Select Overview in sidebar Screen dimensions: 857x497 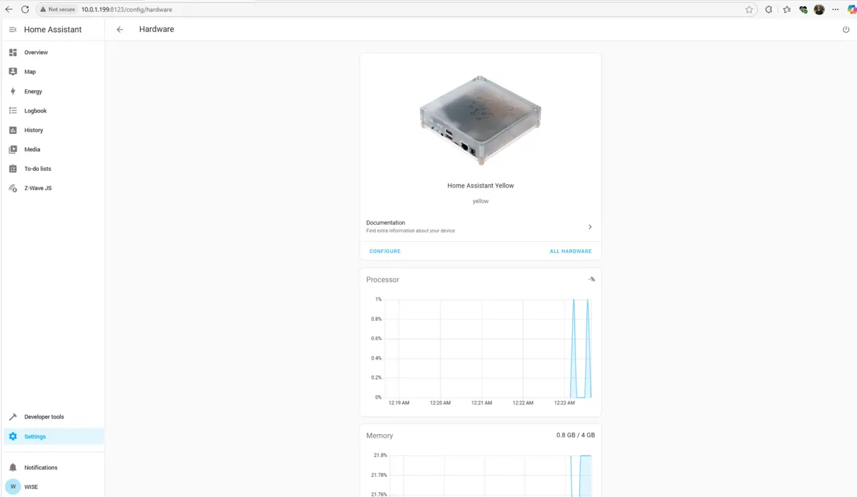coord(36,52)
